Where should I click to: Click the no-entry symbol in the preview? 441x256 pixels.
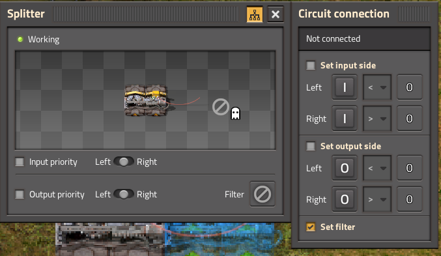(x=221, y=107)
